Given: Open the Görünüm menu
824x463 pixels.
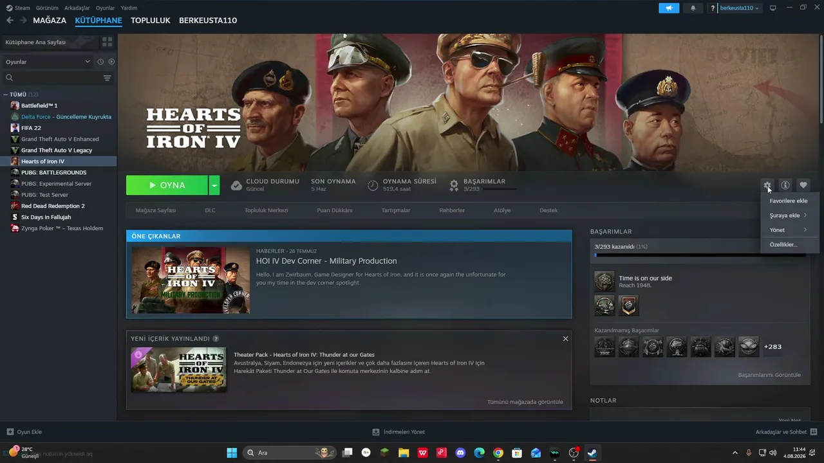Looking at the screenshot, I should click(x=48, y=8).
